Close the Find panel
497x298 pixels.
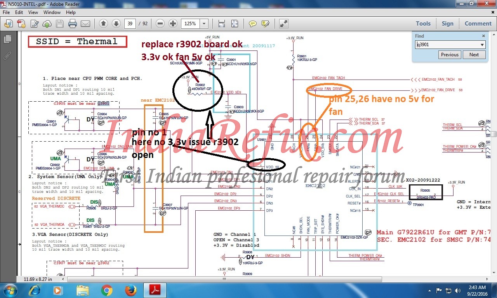point(483,36)
